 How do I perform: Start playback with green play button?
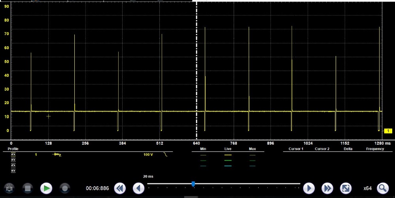click(x=46, y=188)
